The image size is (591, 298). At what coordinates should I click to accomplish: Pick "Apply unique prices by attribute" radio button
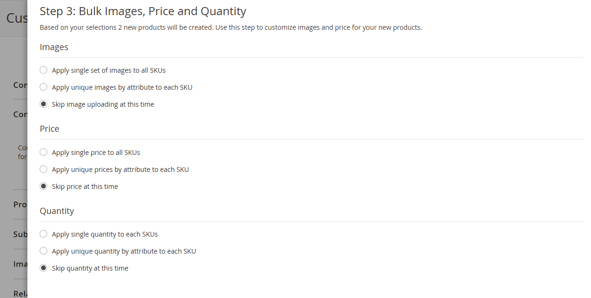43,170
